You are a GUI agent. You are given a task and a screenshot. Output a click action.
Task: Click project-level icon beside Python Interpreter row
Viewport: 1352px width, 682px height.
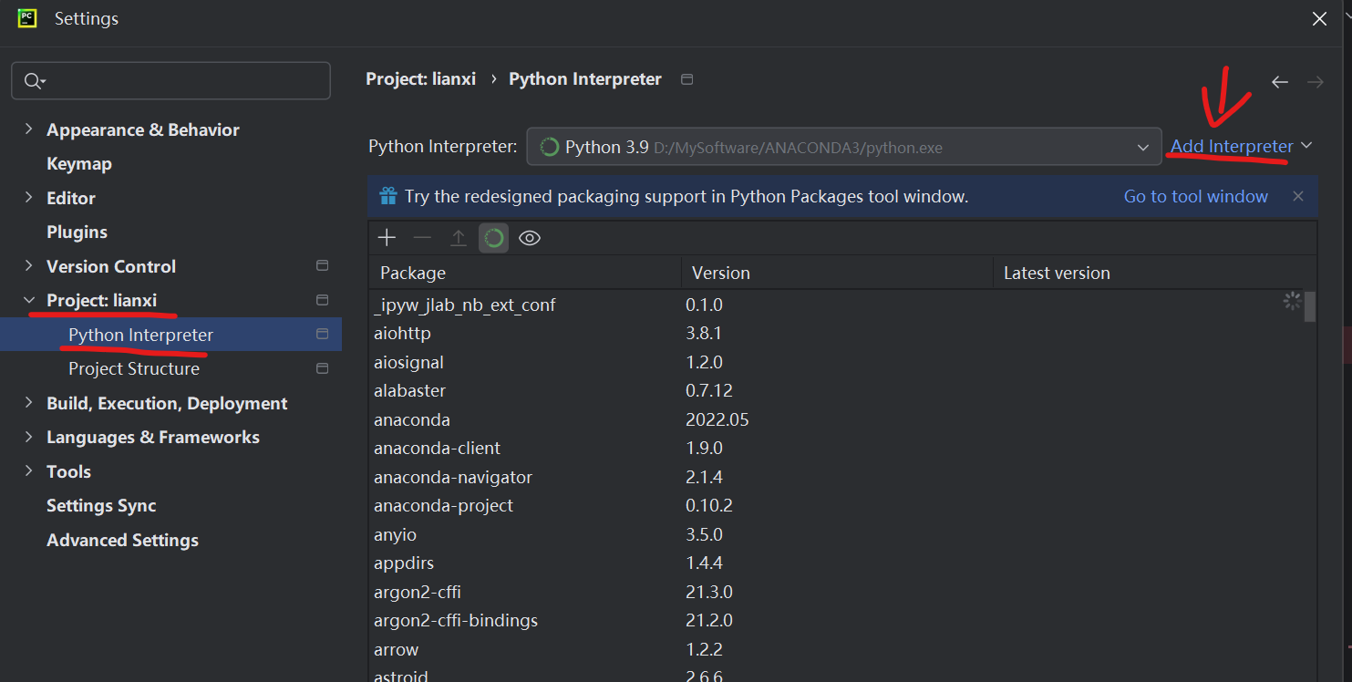[x=322, y=335]
